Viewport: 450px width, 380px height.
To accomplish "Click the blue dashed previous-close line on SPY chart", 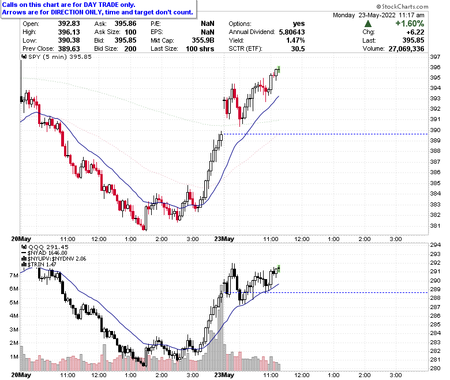I will [325, 134].
